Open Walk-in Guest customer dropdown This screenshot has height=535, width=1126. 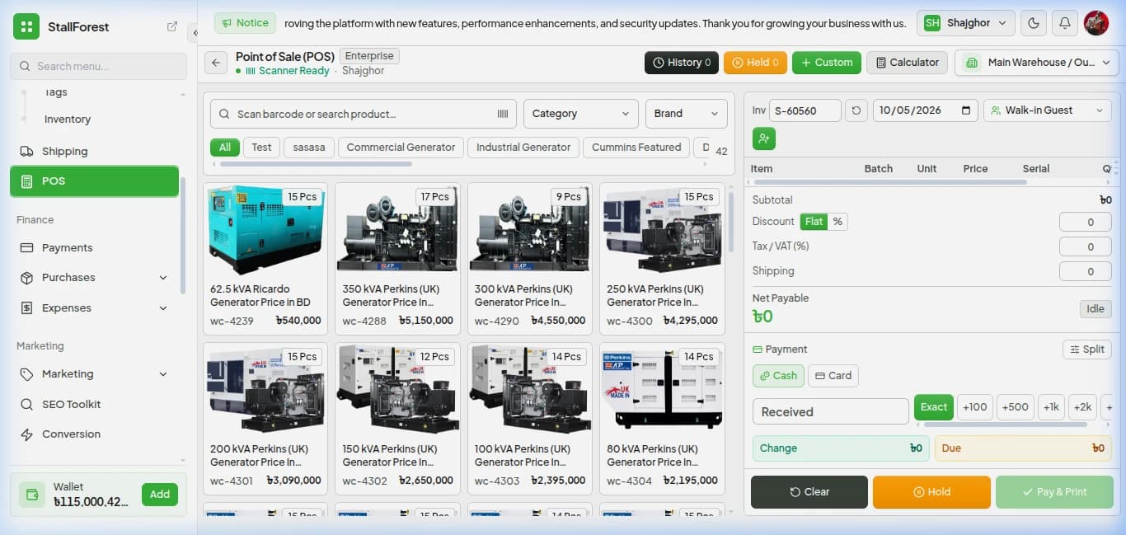click(x=1048, y=110)
